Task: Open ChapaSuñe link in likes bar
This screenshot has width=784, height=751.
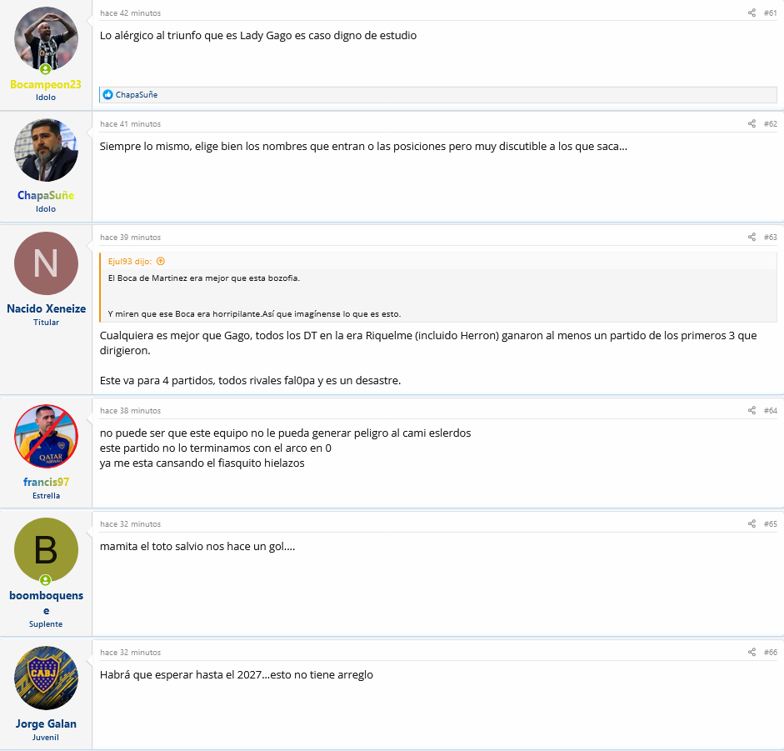Action: (x=137, y=94)
